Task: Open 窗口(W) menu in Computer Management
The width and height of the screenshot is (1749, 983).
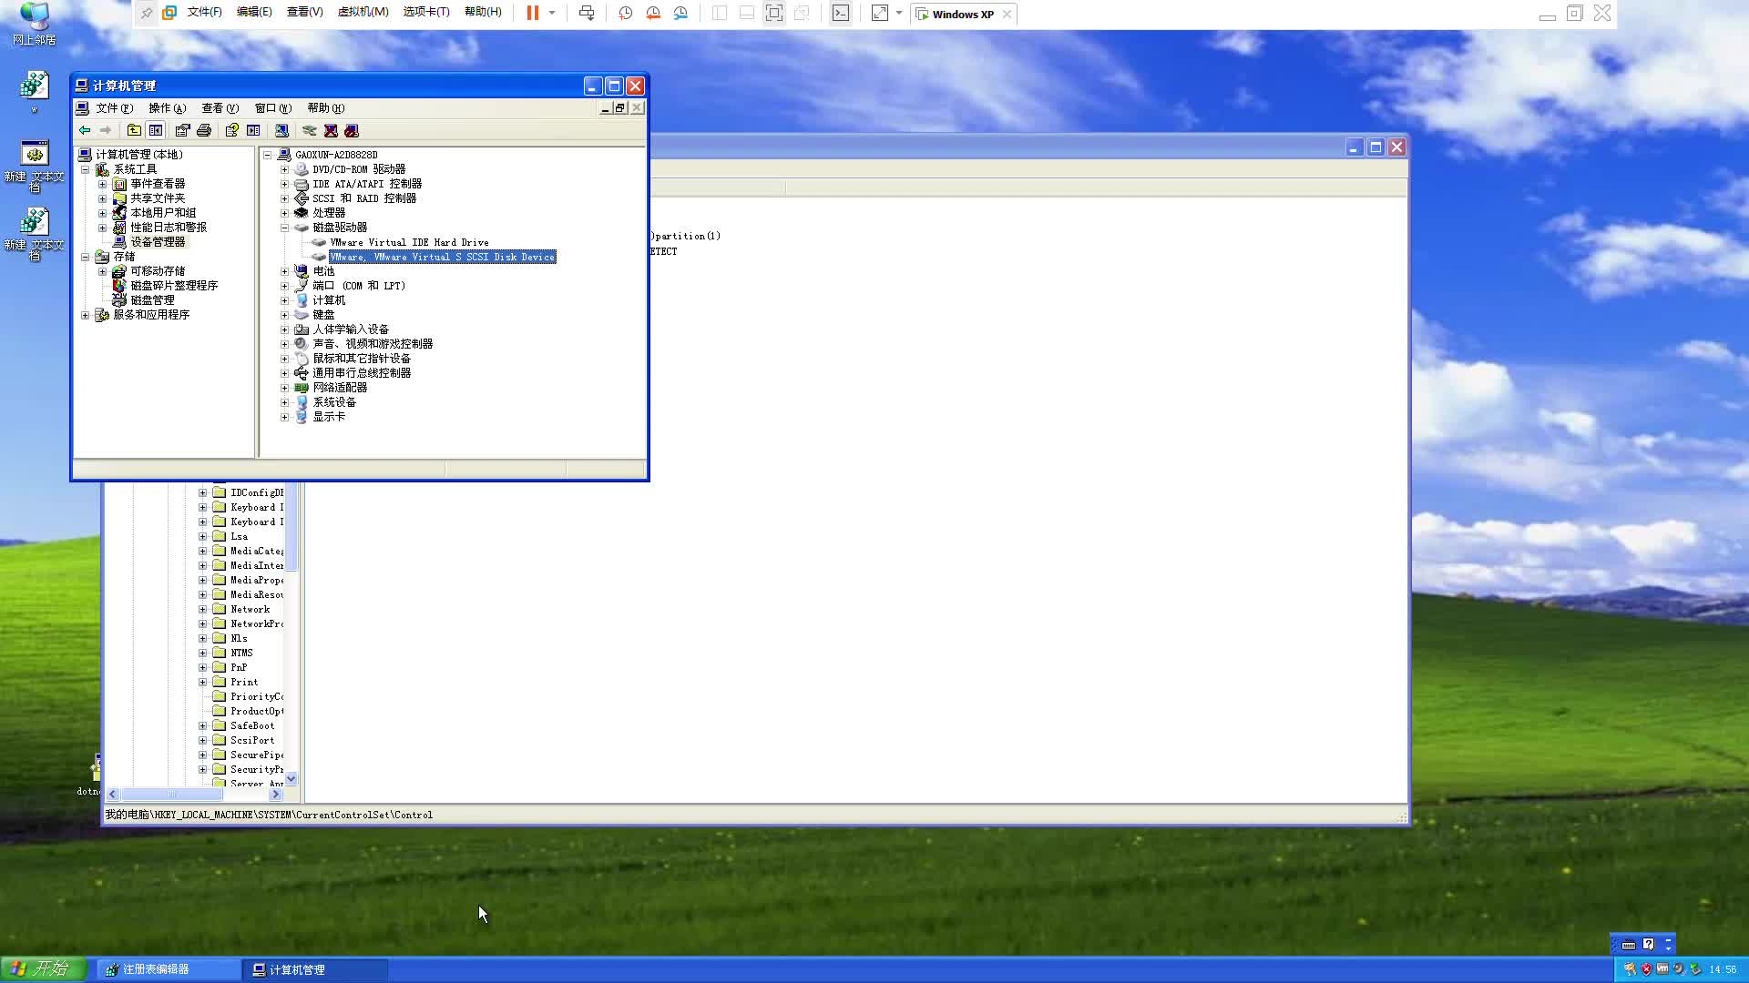Action: 272,108
